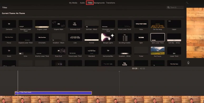Choose the Lower Third title thumbnail
204x103 pixels.
pyautogui.click(x=174, y=51)
